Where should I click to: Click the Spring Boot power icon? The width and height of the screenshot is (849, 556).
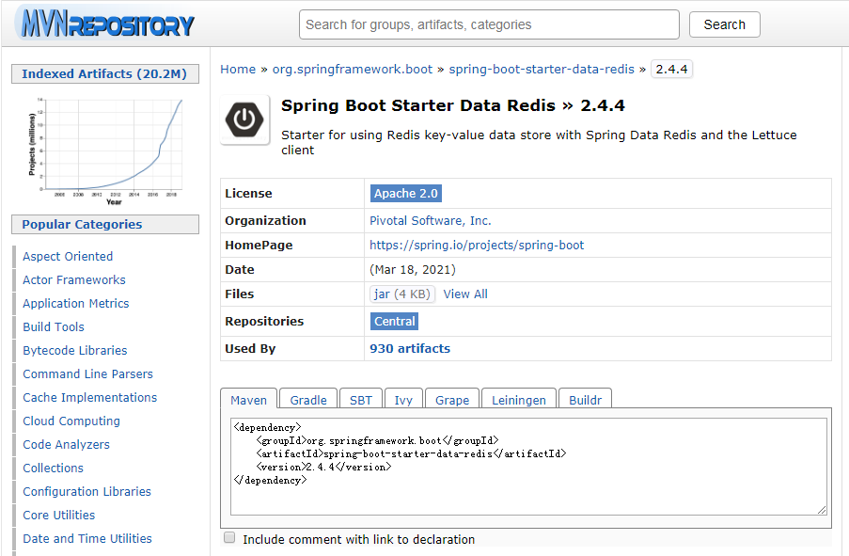[244, 119]
